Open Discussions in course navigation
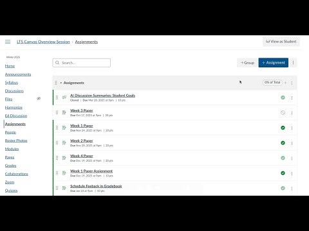 tap(14, 91)
